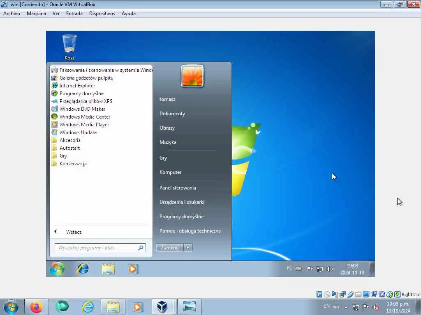The width and height of the screenshot is (421, 315).
Task: Open the Ayuda menu
Action: tap(129, 14)
